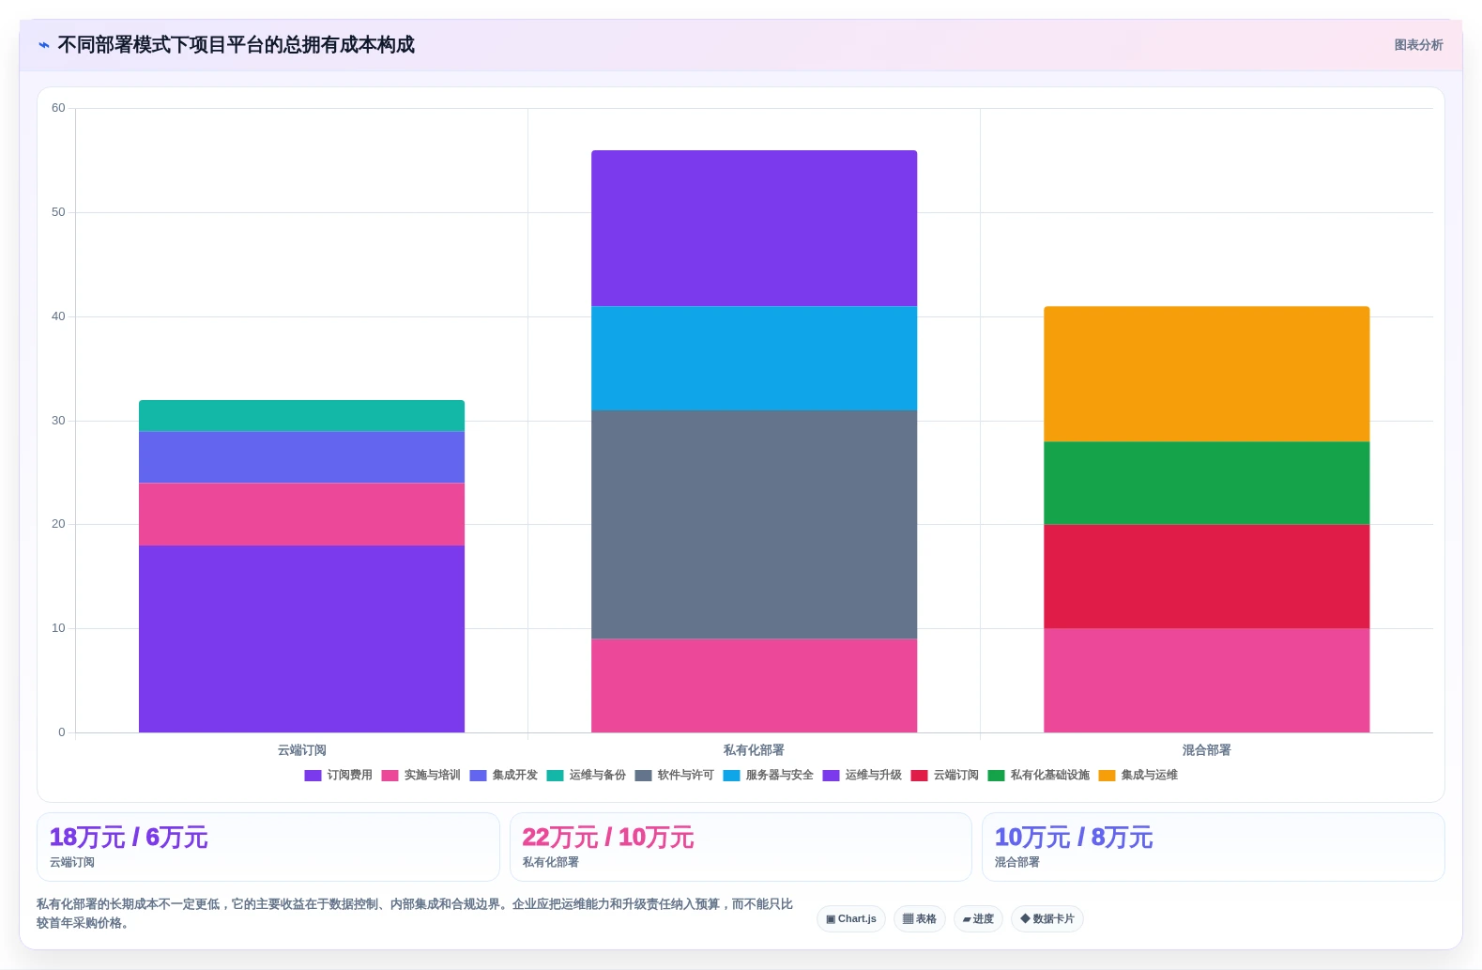Open the 18万元 / 6万元 云端订阅 card
Viewport: 1482px width, 970px height.
click(x=267, y=847)
